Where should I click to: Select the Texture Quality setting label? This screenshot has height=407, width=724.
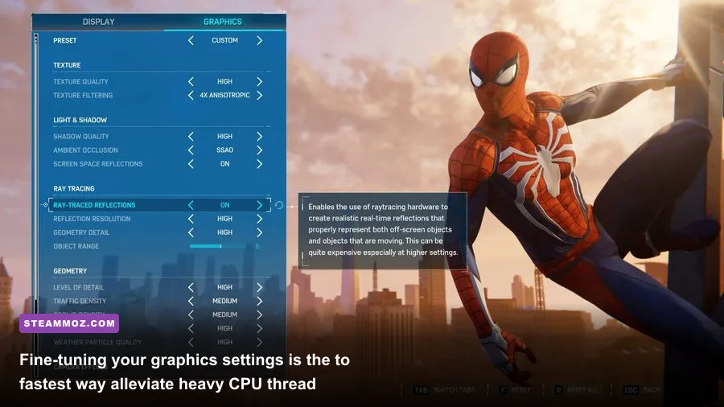[80, 82]
